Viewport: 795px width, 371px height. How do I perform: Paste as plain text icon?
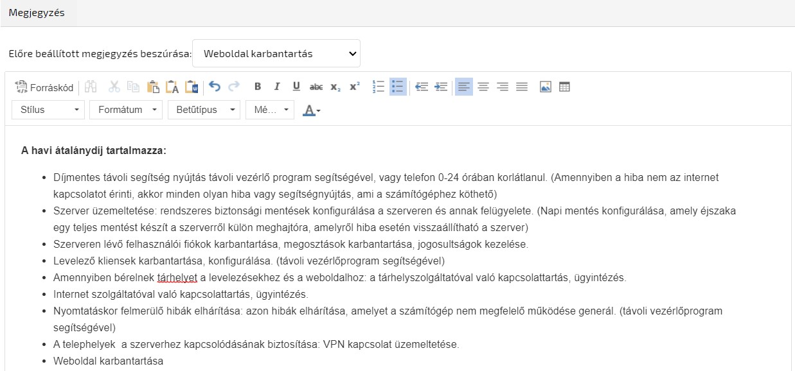pos(172,87)
